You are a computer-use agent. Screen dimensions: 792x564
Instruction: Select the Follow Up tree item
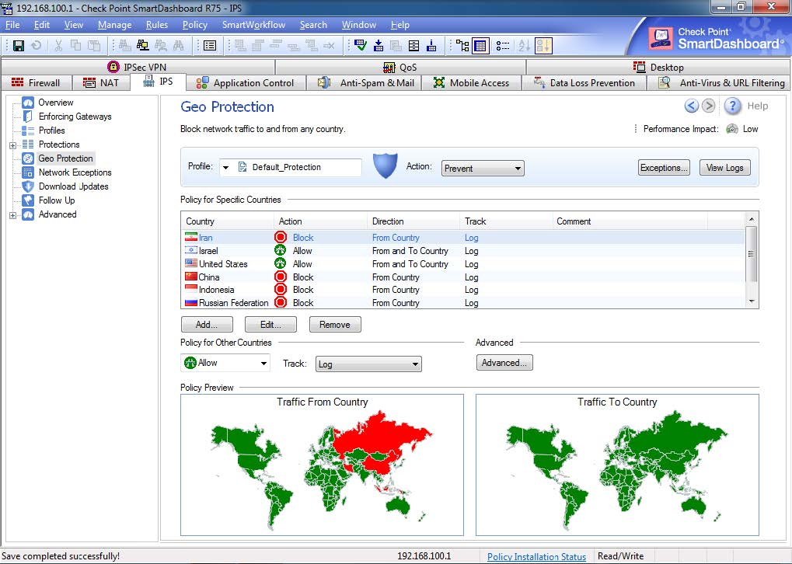[x=57, y=200]
